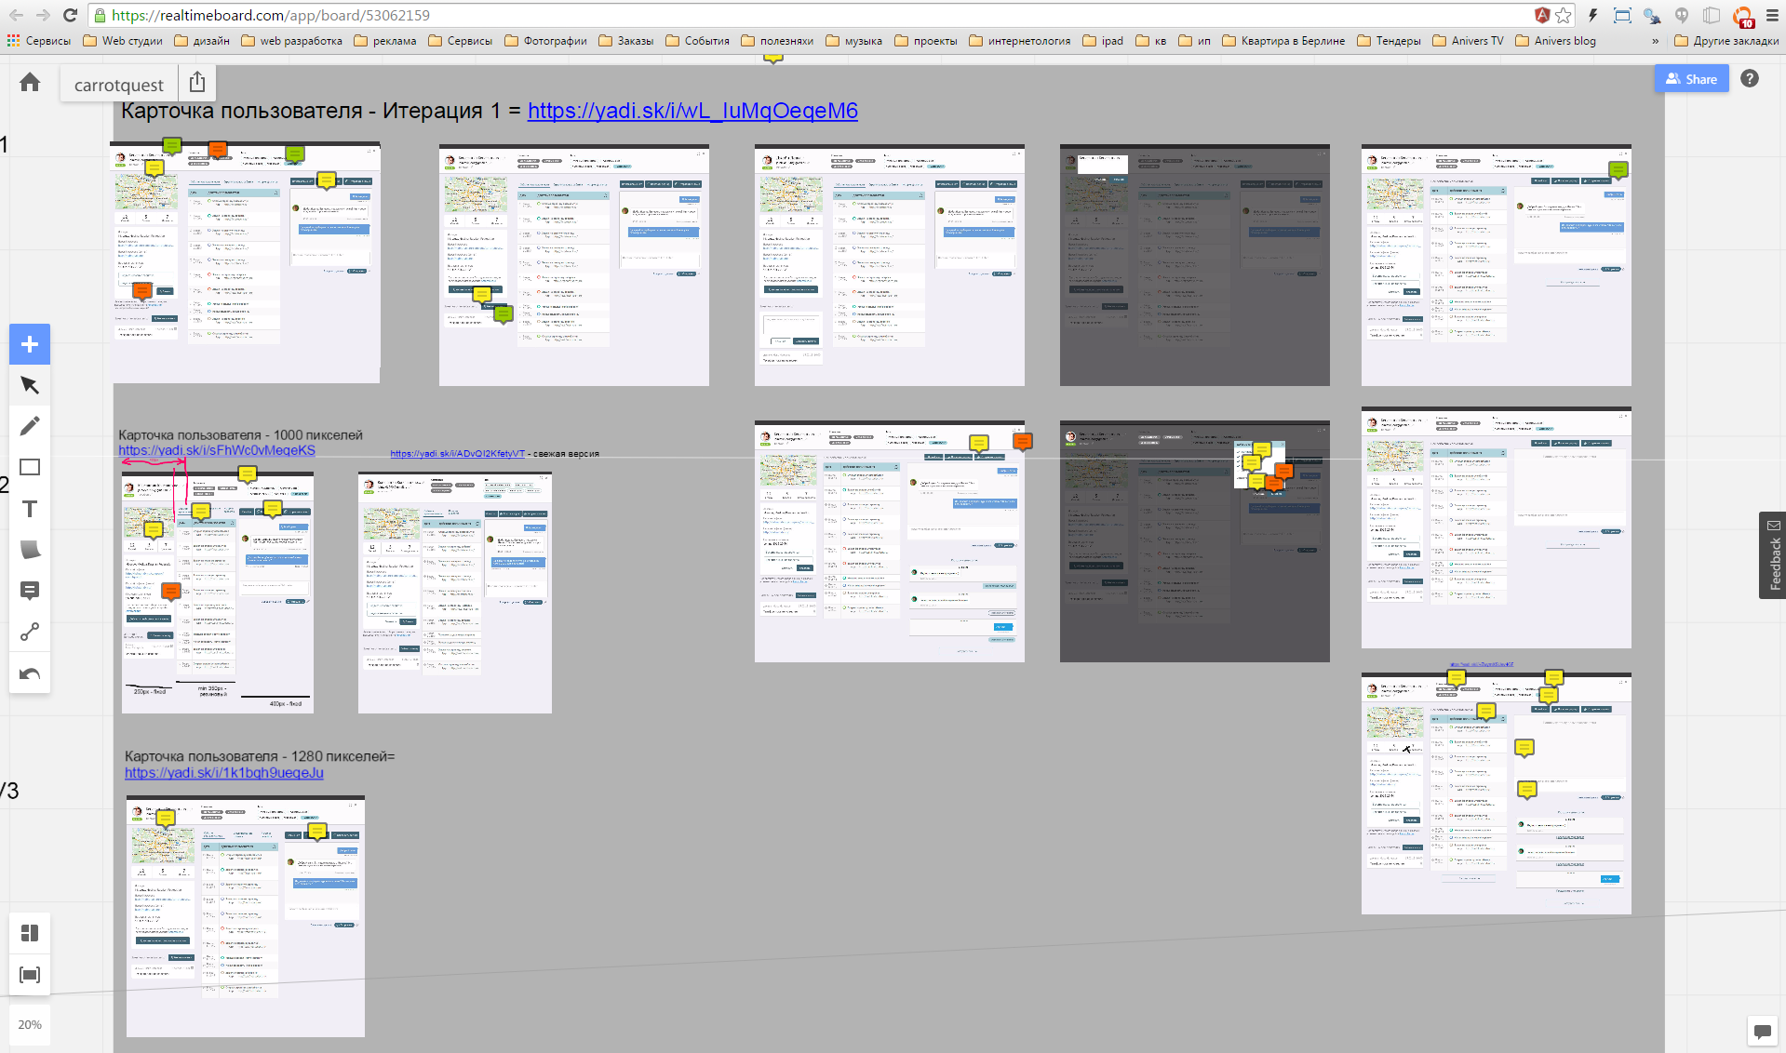The width and height of the screenshot is (1786, 1053).
Task: Open the Anivers blog bookmarks folder
Action: (1555, 41)
